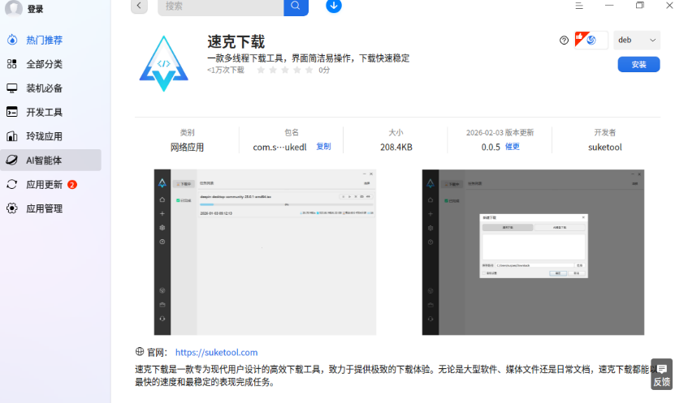675x403 pixels.
Task: Click the user avatar icon
Action: (x=13, y=8)
